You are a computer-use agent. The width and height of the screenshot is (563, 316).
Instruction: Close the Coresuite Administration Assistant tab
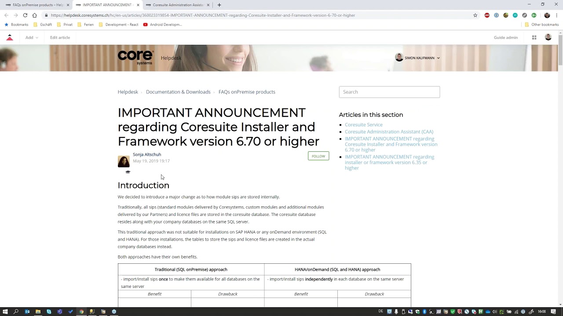point(208,5)
